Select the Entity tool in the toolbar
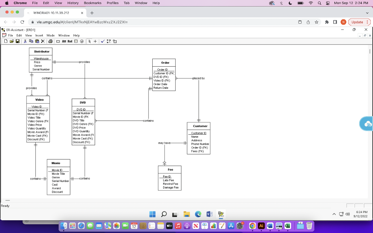This screenshot has width=373, height=233. point(58,41)
